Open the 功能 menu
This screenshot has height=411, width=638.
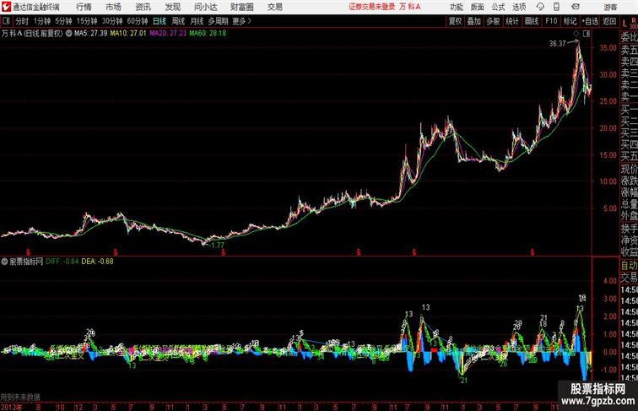pos(456,7)
